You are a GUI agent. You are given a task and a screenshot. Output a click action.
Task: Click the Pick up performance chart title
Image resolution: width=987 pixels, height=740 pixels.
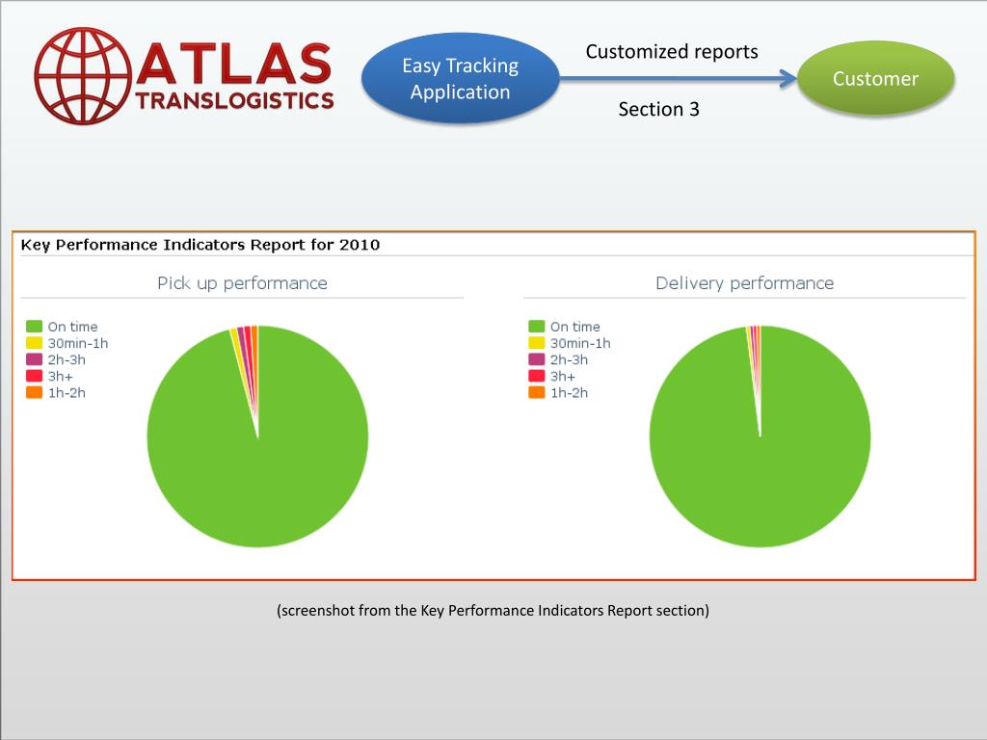coord(242,283)
